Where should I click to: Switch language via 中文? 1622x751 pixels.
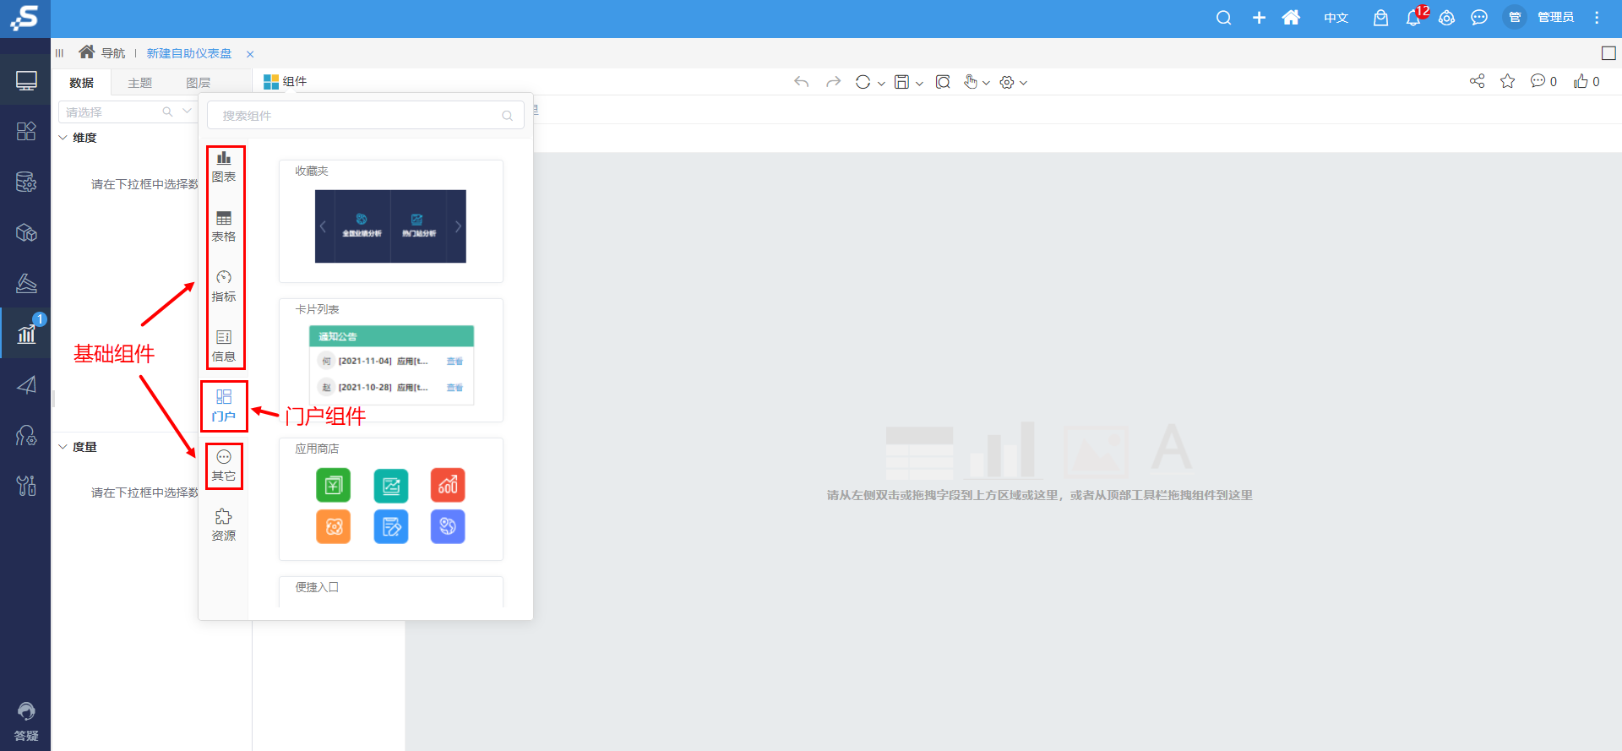1336,18
